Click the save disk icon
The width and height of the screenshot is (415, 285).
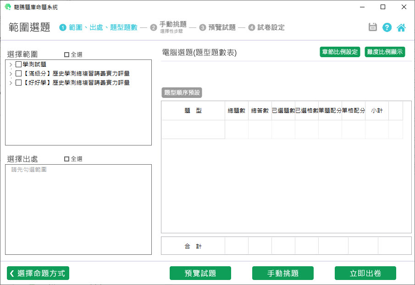click(x=373, y=27)
